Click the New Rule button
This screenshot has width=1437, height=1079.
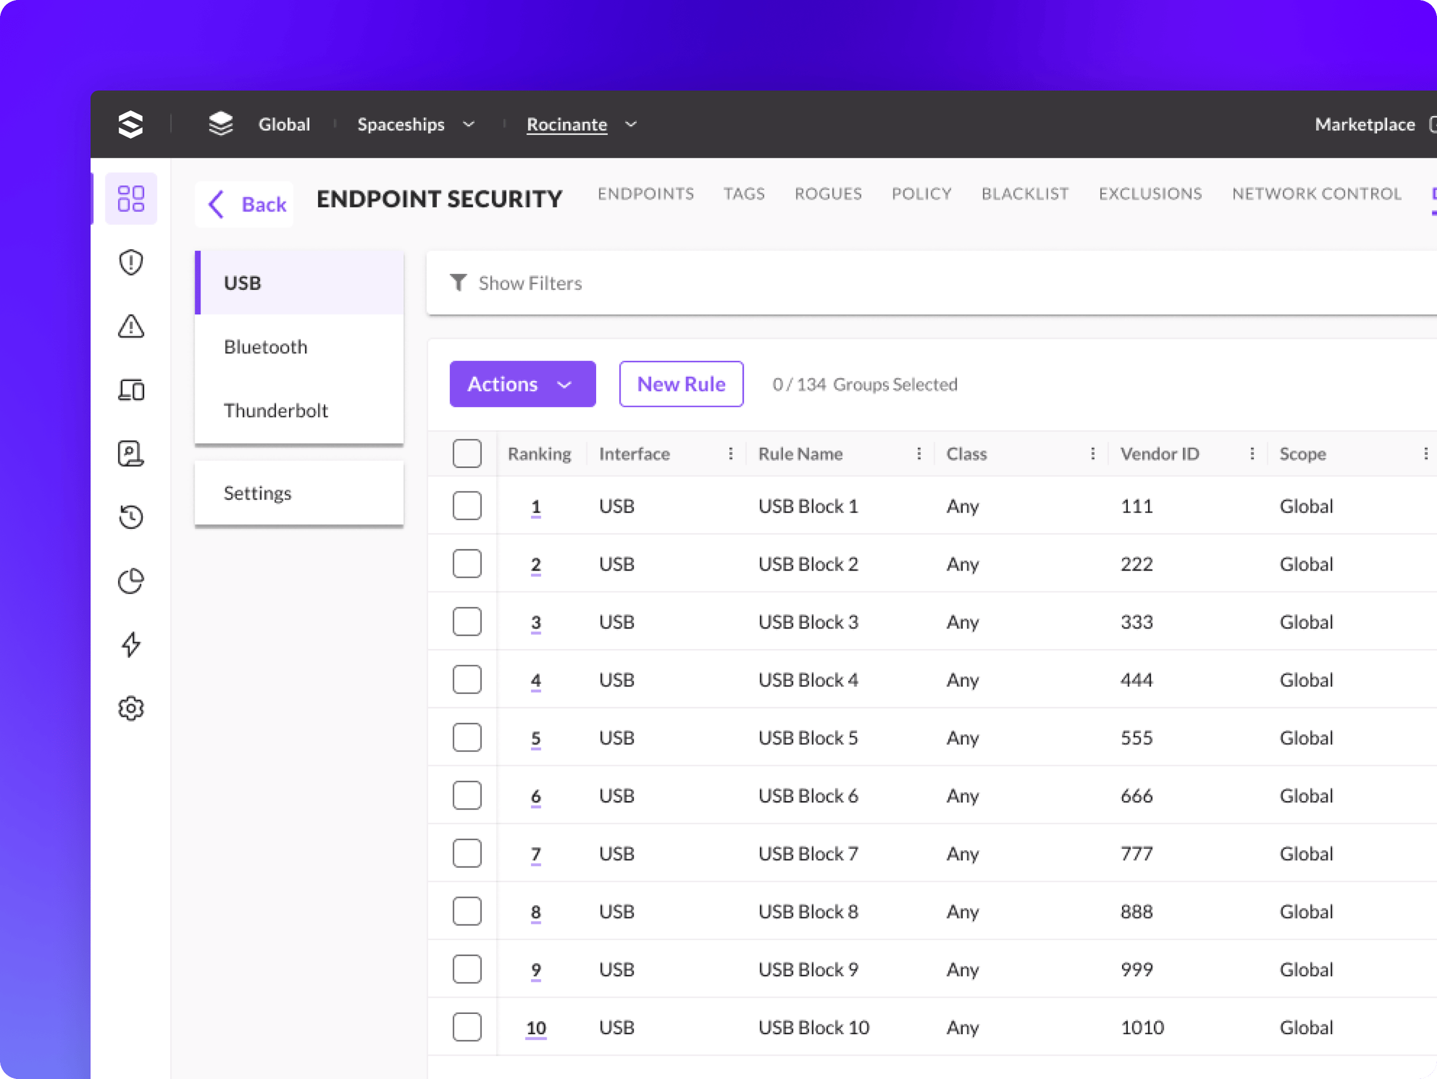pyautogui.click(x=681, y=384)
